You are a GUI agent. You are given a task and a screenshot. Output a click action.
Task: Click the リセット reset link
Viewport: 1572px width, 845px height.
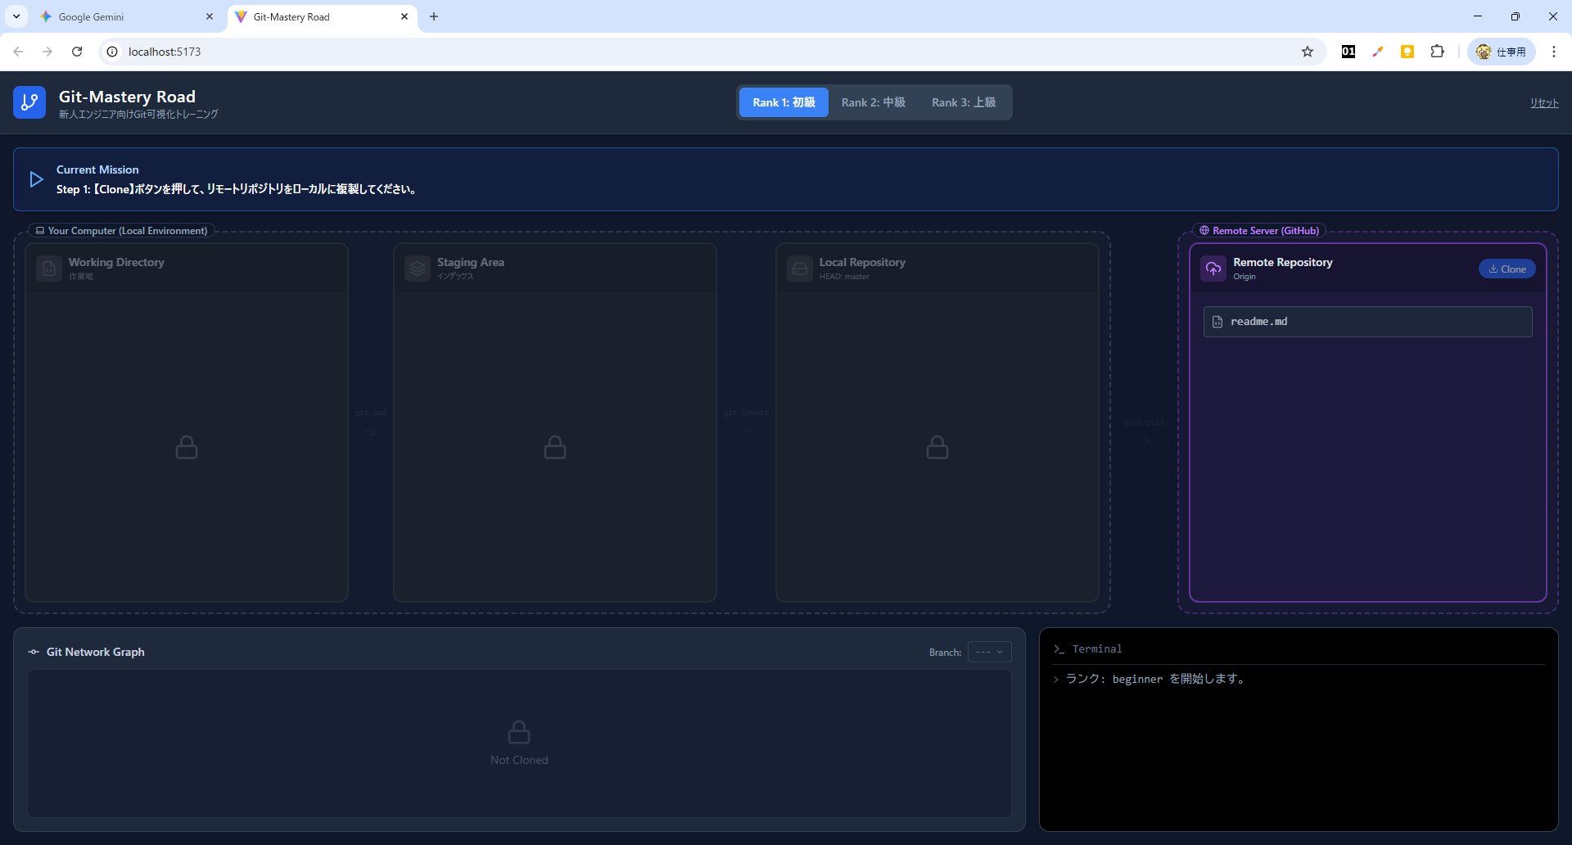[1544, 102]
